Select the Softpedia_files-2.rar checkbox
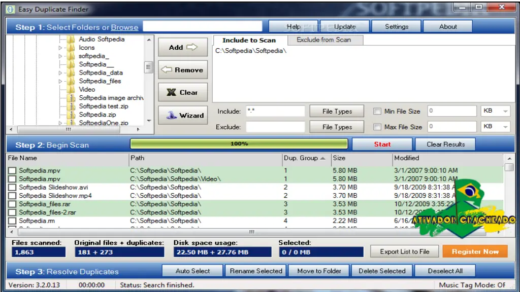Screen dimensions: 520x292 pyautogui.click(x=12, y=212)
